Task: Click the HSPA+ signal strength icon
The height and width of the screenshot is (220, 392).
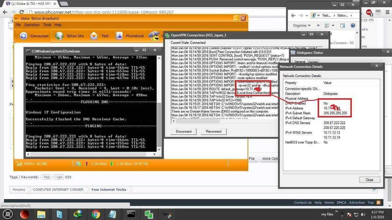Action: (x=19, y=164)
